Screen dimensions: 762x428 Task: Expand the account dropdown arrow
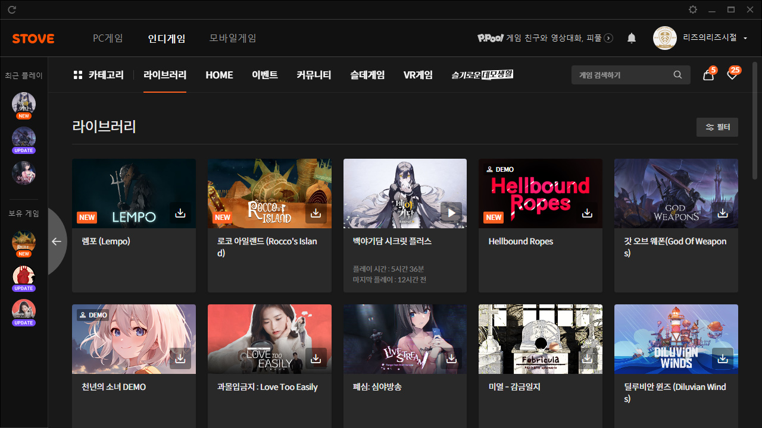point(745,38)
